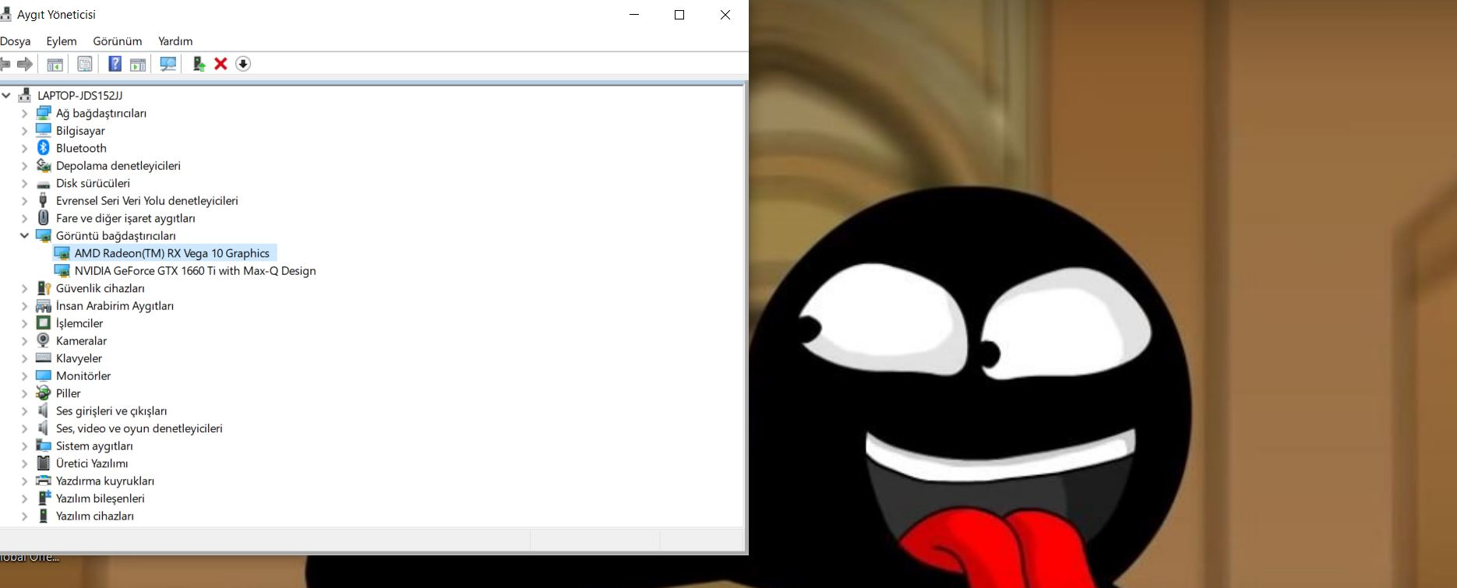The width and height of the screenshot is (1457, 588).
Task: Click the blue question mark Help icon
Action: click(x=115, y=64)
